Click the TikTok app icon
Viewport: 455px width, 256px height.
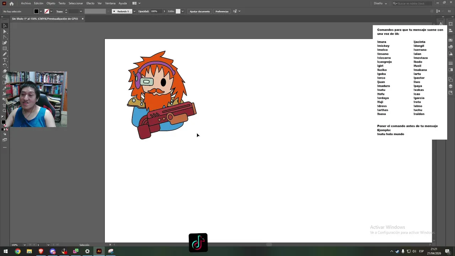[198, 242]
